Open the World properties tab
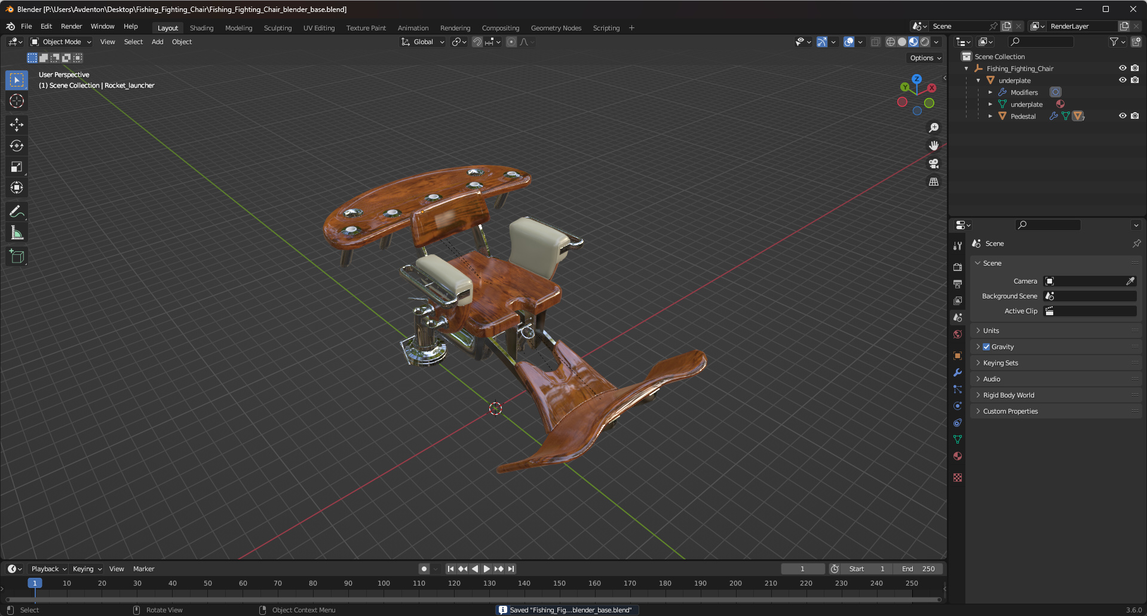1147x616 pixels. click(x=958, y=334)
